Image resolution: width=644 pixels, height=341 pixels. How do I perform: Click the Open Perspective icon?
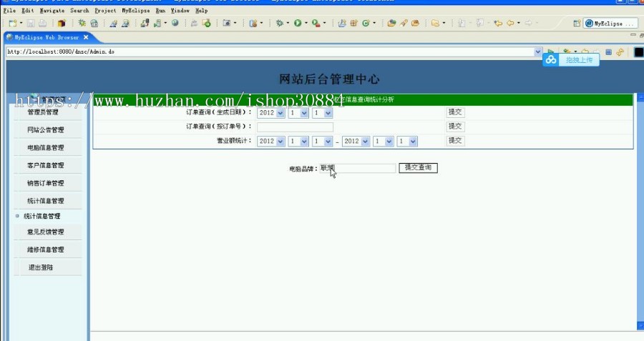click(577, 24)
